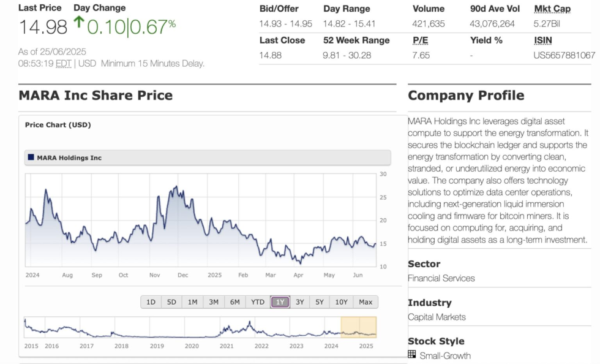This screenshot has width=600, height=364.
Task: Choose the 6M chart range
Action: click(235, 301)
